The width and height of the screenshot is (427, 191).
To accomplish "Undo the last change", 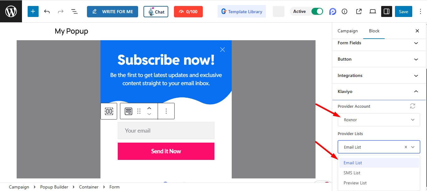I will [x=47, y=12].
